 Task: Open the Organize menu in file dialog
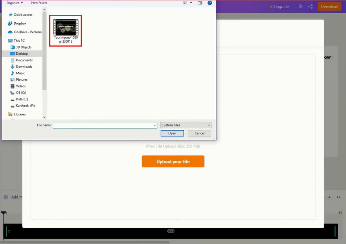click(x=14, y=3)
